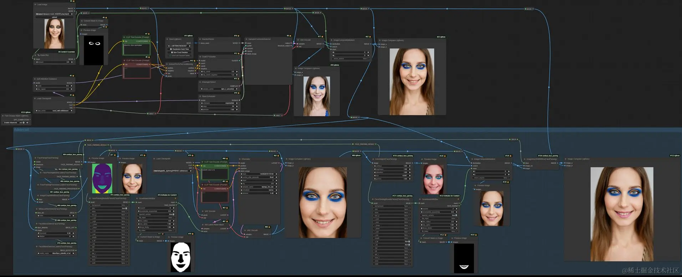Open model_name dropdown in FaceBBoxDetectorLoader

[x=56, y=253]
